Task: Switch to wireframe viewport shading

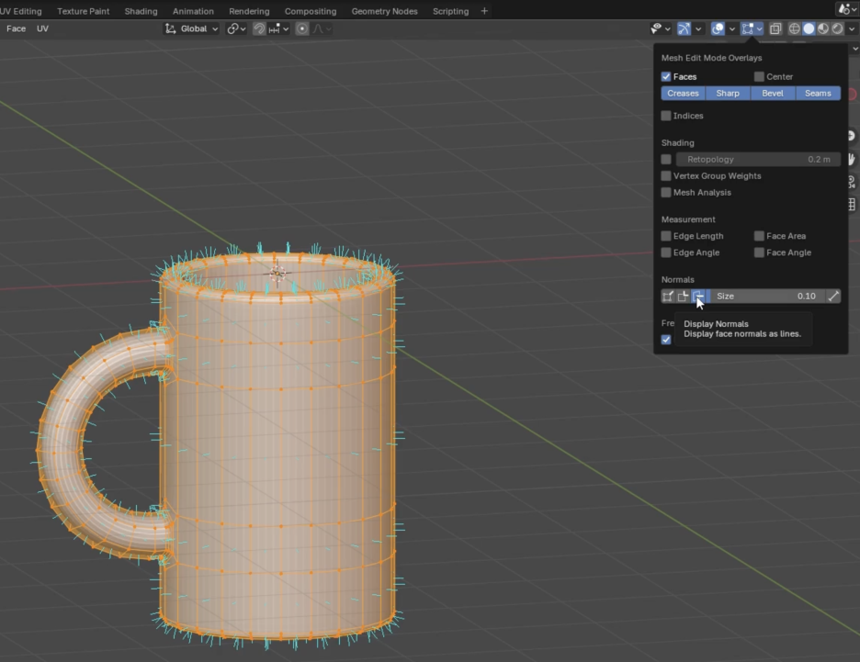Action: pos(796,28)
